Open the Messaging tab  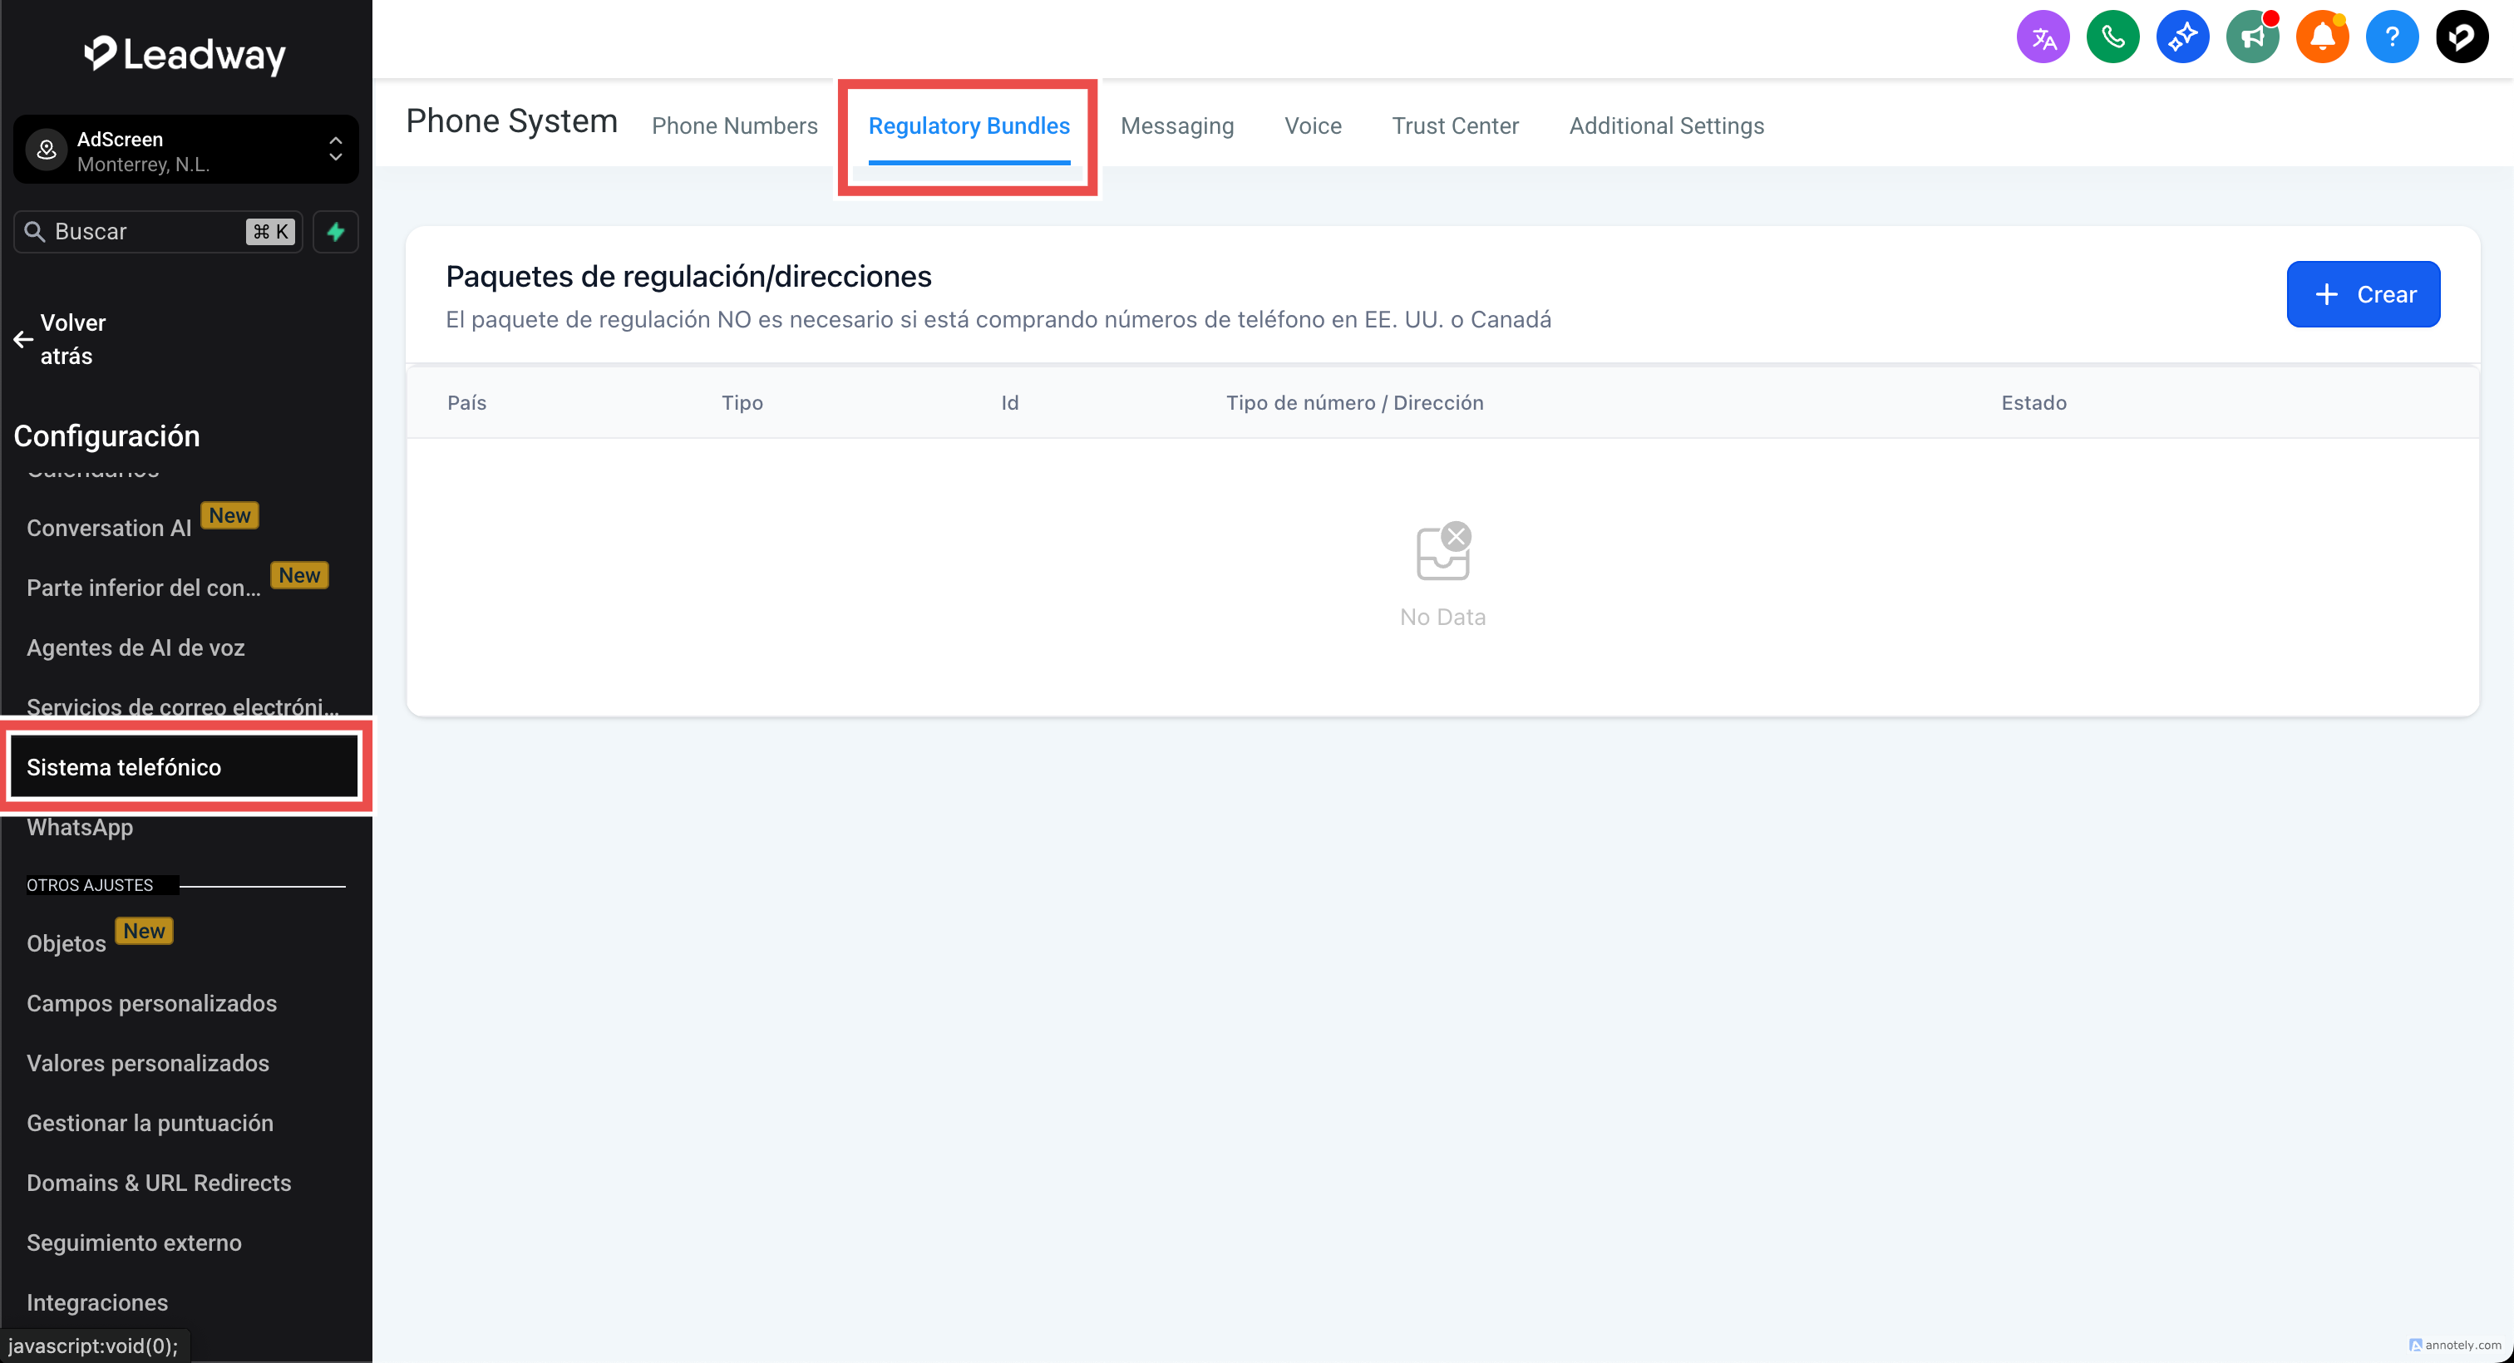click(x=1176, y=125)
